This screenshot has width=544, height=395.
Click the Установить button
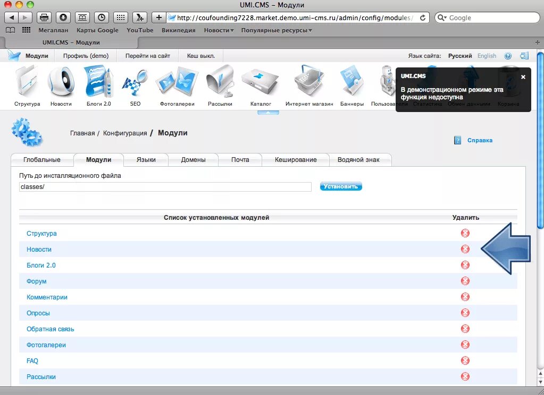pos(341,186)
